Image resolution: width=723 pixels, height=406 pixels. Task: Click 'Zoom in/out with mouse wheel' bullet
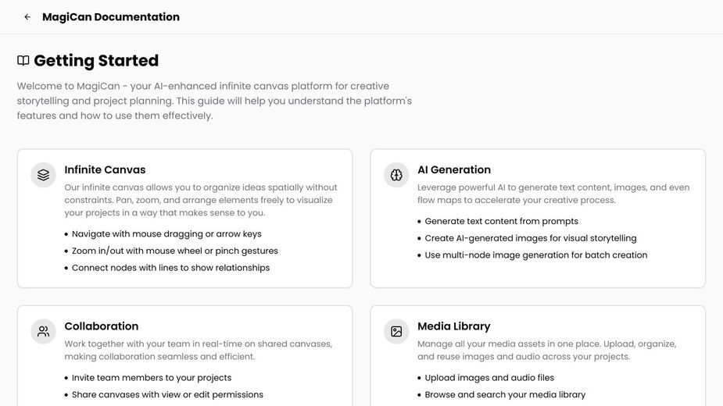coord(175,251)
